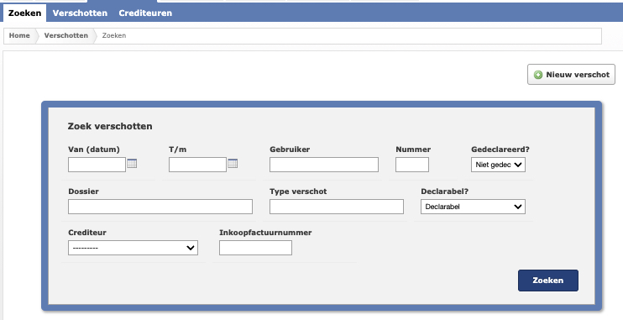Click the Inkoopfactuurnummer label
This screenshot has height=320, width=623.
click(x=265, y=233)
